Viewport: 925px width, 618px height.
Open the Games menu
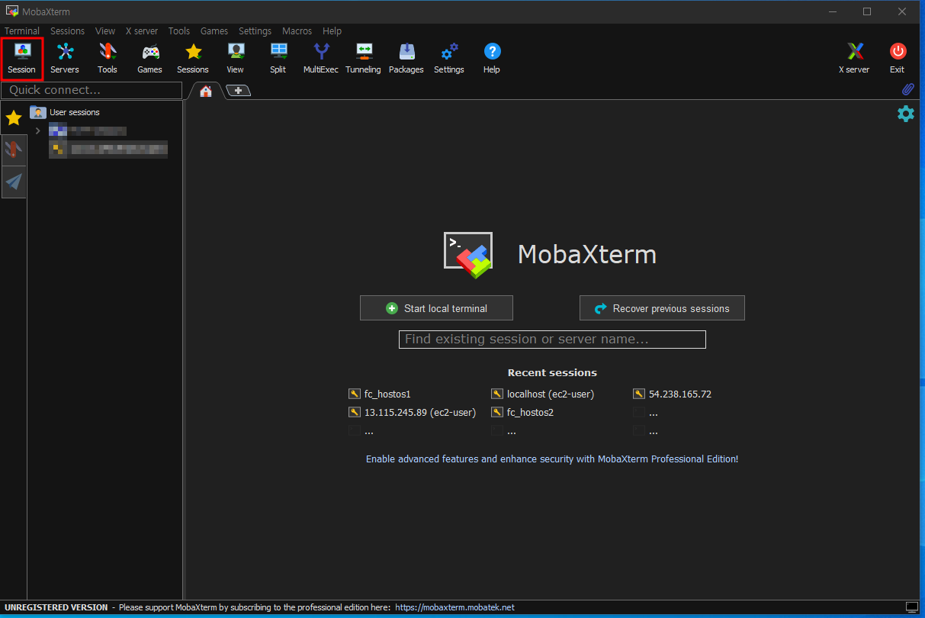214,31
